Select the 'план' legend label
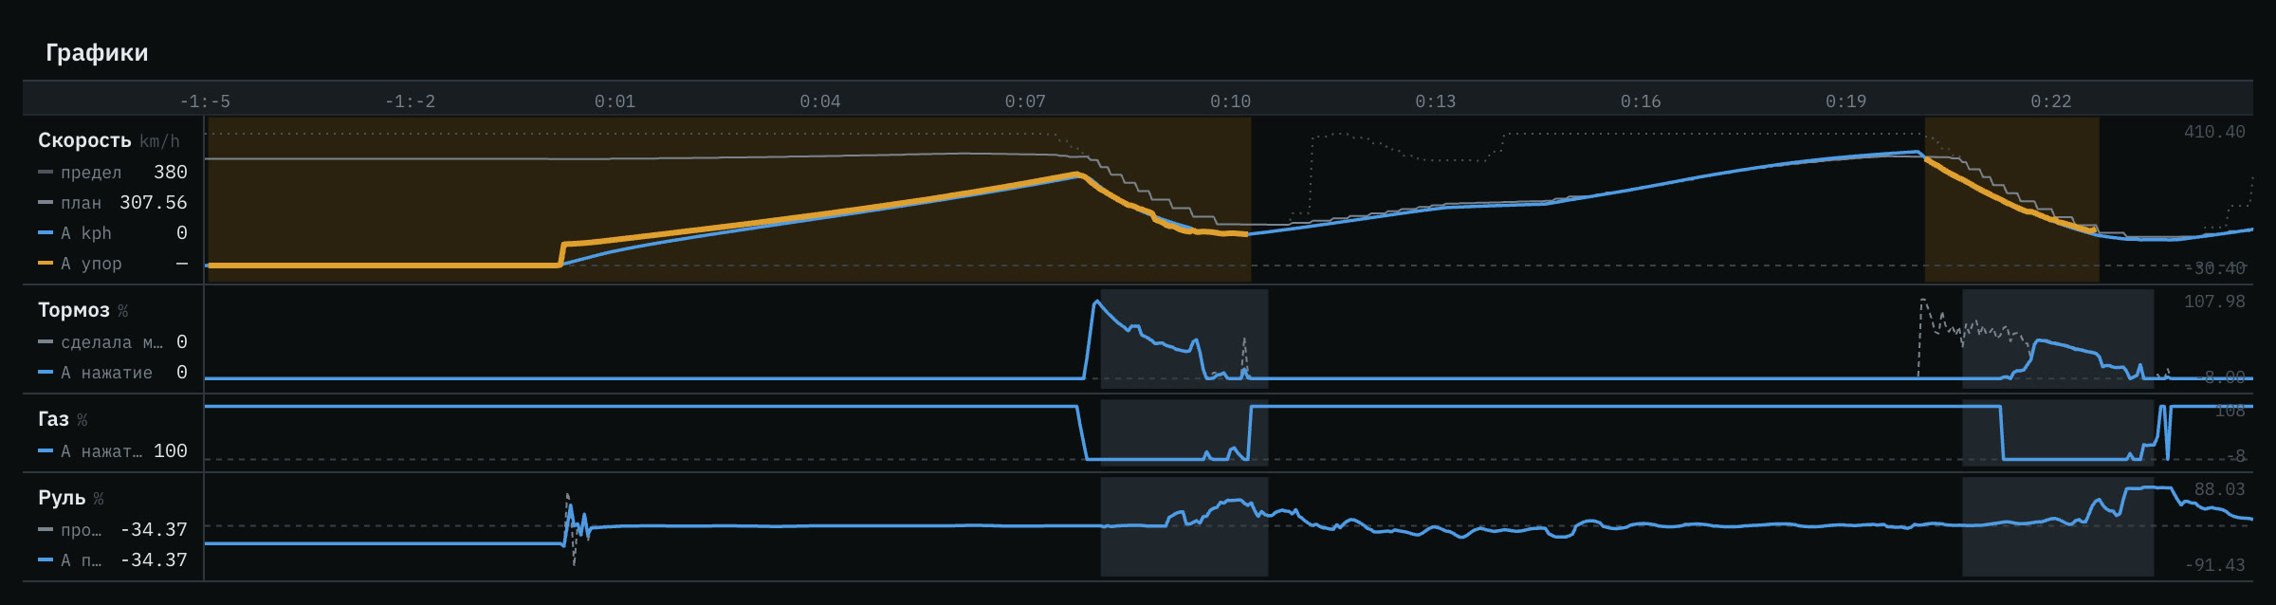The image size is (2276, 605). point(82,203)
